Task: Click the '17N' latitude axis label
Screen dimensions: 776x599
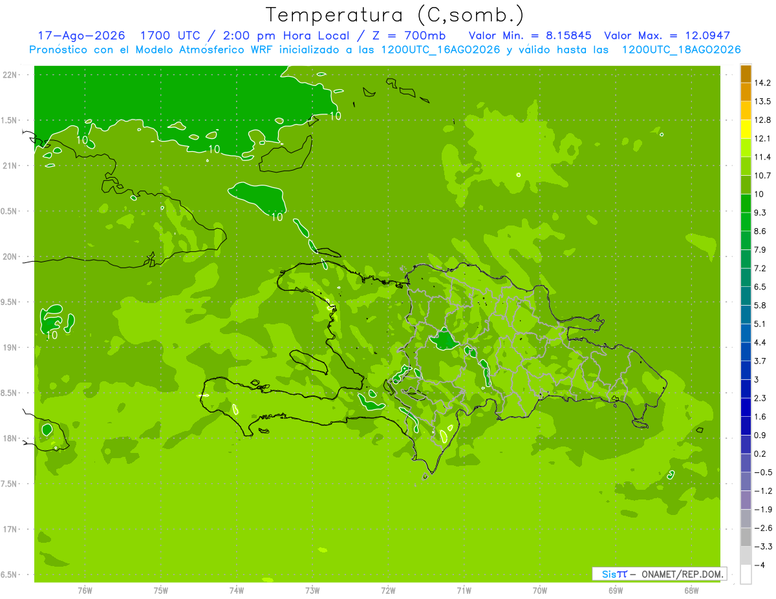Action: point(10,529)
